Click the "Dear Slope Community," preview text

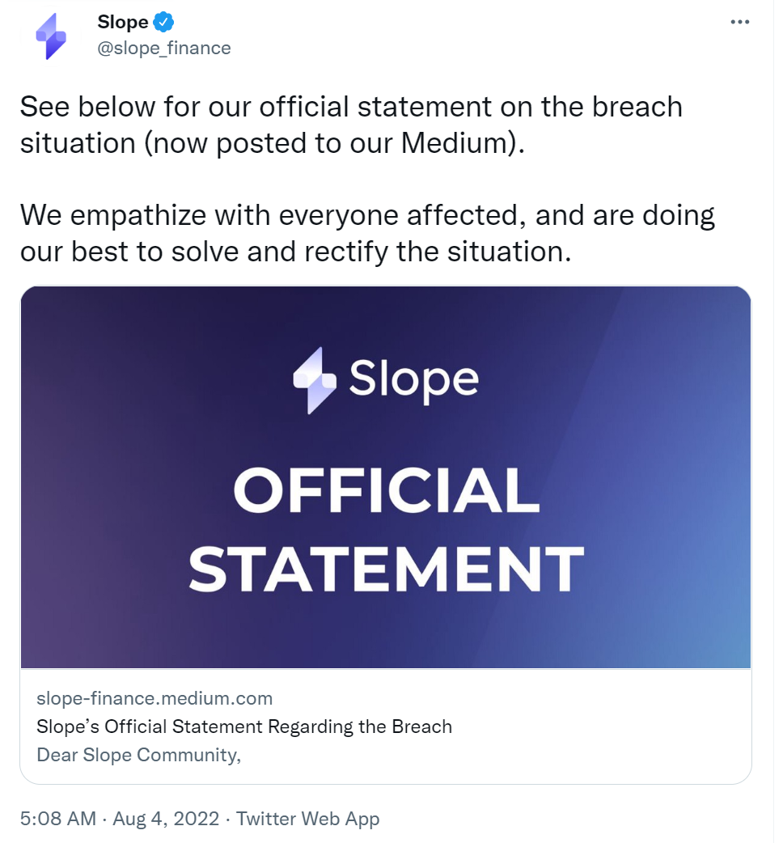[139, 755]
